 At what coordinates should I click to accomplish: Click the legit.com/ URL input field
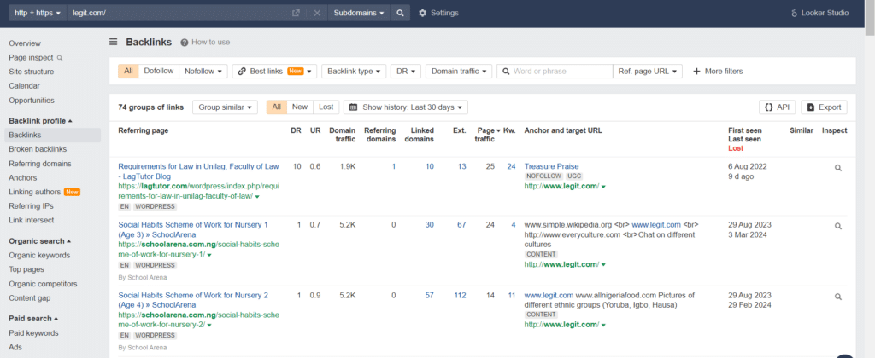179,13
